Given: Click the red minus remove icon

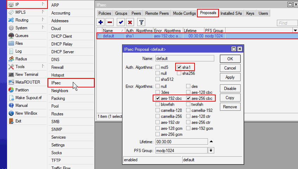Looking at the screenshot, I should pyautogui.click(x=110, y=22).
